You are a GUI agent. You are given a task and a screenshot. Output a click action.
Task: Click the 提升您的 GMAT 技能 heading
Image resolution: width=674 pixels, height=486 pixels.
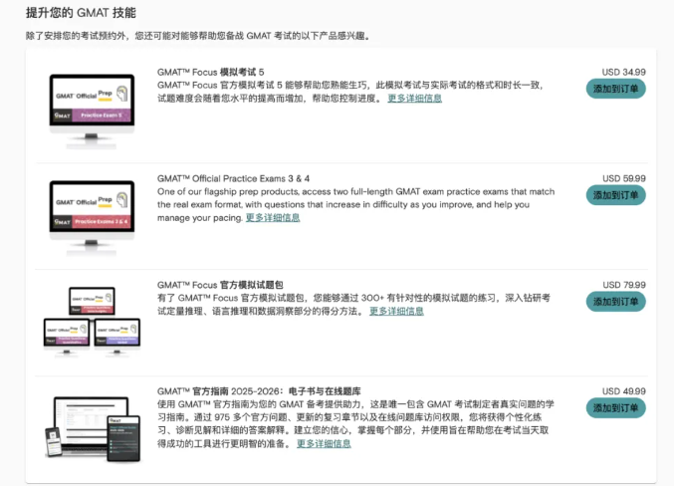pos(82,13)
